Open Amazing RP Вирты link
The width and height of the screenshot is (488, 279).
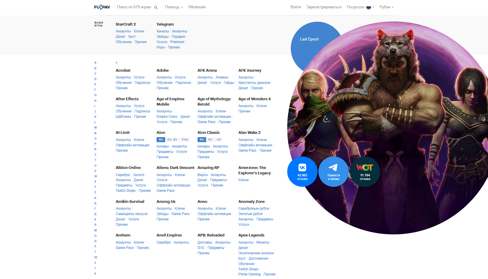[x=203, y=175]
